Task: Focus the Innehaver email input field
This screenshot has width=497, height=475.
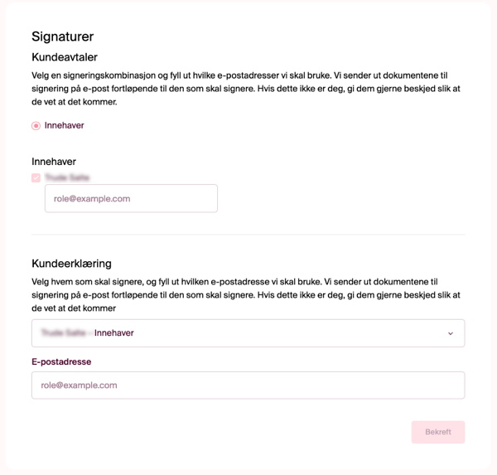Action: (x=131, y=199)
